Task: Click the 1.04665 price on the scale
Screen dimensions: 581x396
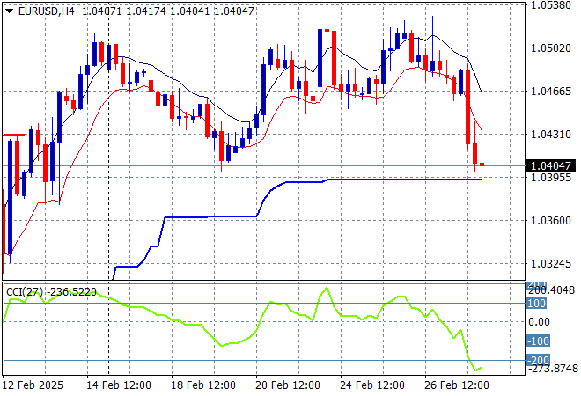Action: tap(550, 91)
